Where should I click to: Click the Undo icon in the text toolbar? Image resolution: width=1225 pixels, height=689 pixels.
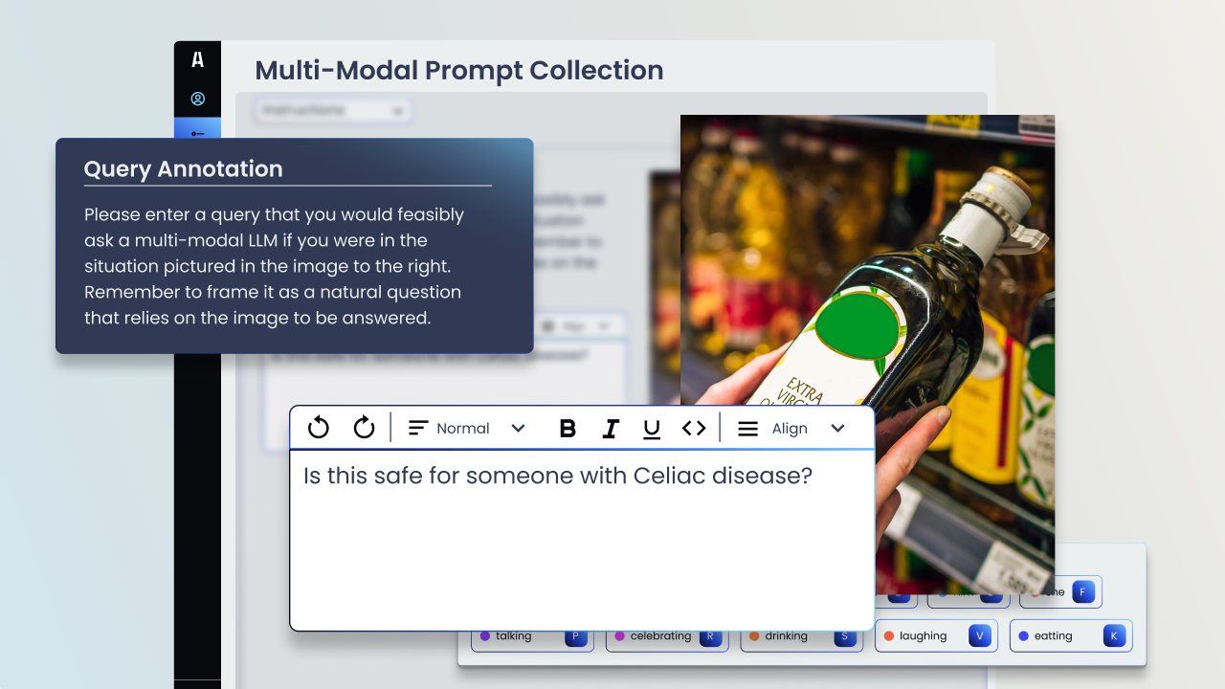pos(318,428)
